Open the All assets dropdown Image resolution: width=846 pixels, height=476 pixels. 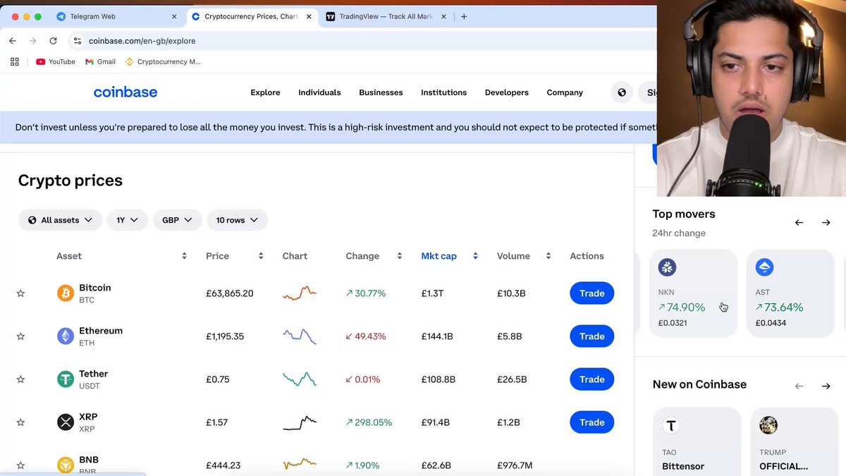click(x=60, y=220)
